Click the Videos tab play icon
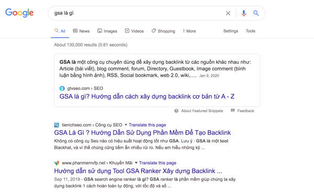 coord(127,31)
